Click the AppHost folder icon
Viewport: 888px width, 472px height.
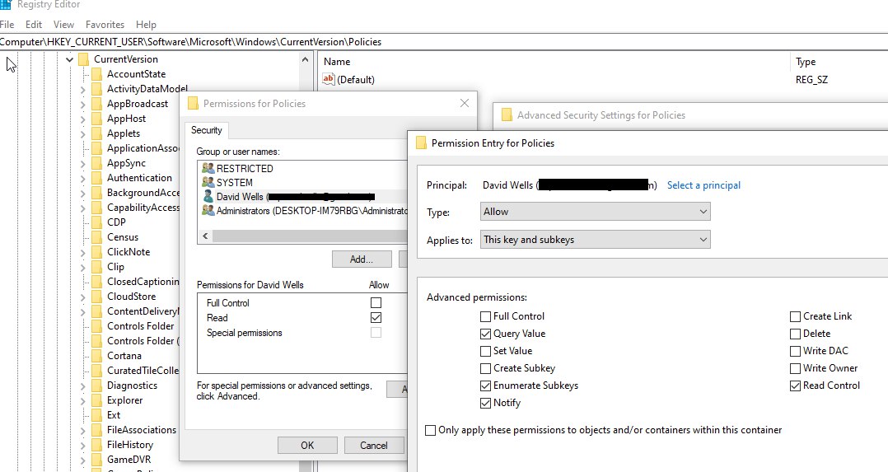tap(97, 119)
